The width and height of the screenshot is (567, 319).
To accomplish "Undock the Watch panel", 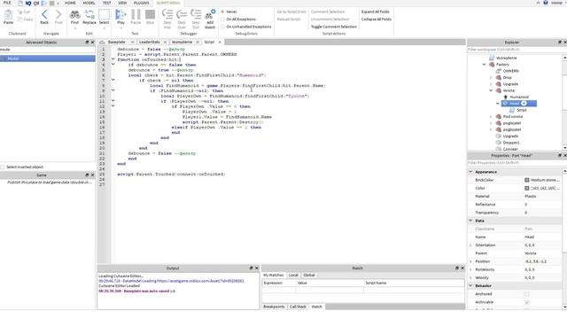I will click(457, 268).
